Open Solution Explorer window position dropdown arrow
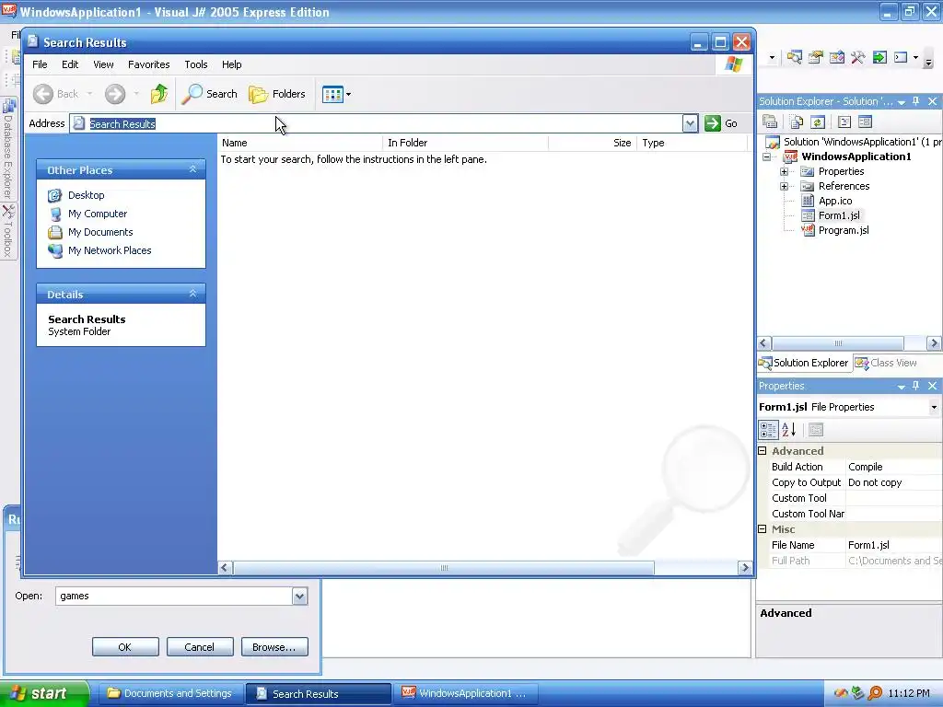 pos(902,102)
